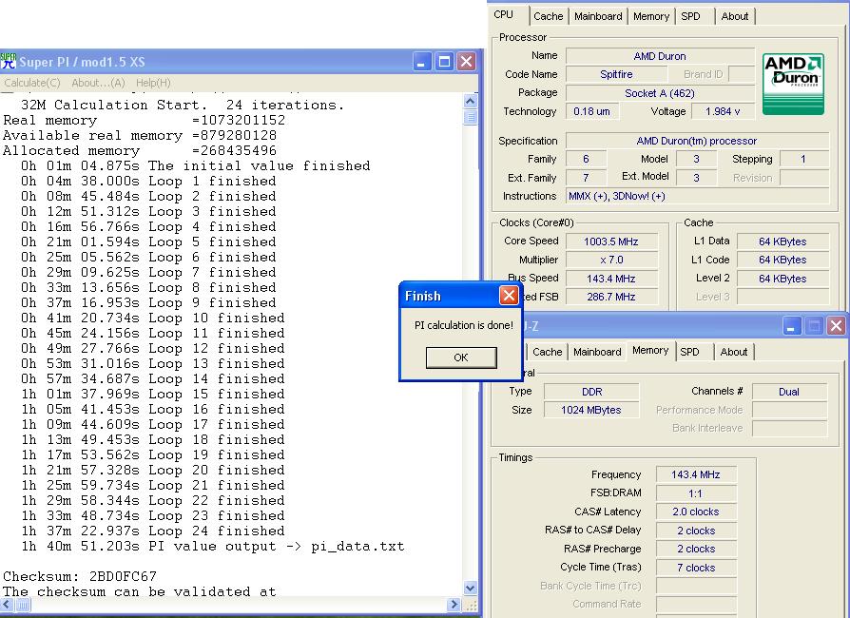The width and height of the screenshot is (850, 618).
Task: Switch to Cache tab in lower CPU-Z window
Action: point(547,352)
